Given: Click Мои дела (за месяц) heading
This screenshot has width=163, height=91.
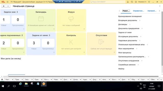Looking at the screenshot, I should point(11,59).
